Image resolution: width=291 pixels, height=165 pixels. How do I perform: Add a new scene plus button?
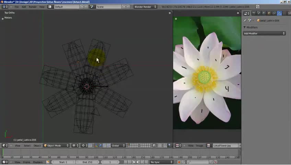point(124,7)
